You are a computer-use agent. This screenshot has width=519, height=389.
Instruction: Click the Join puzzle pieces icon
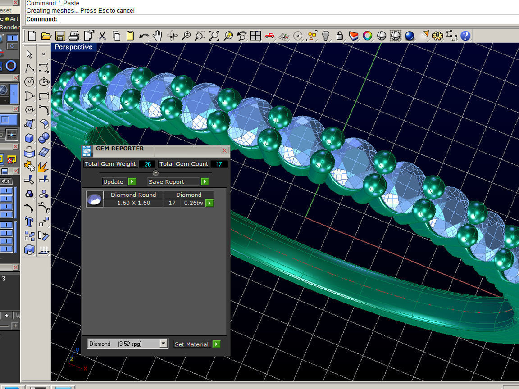pyautogui.click(x=29, y=166)
